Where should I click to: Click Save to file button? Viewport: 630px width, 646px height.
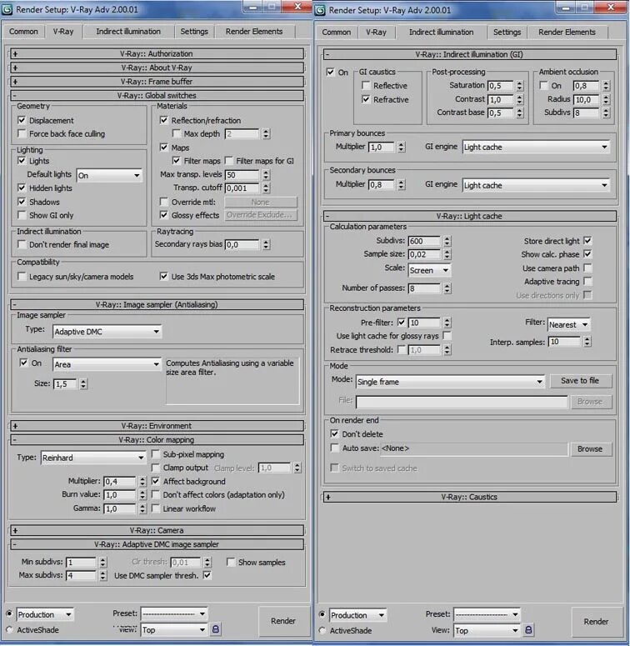pyautogui.click(x=580, y=381)
